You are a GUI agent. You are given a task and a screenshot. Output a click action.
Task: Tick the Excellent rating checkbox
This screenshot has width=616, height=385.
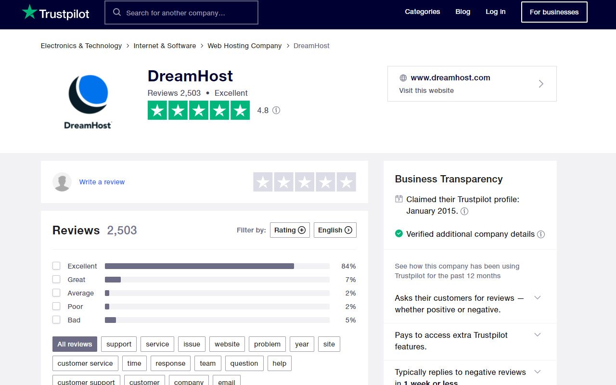pos(56,266)
